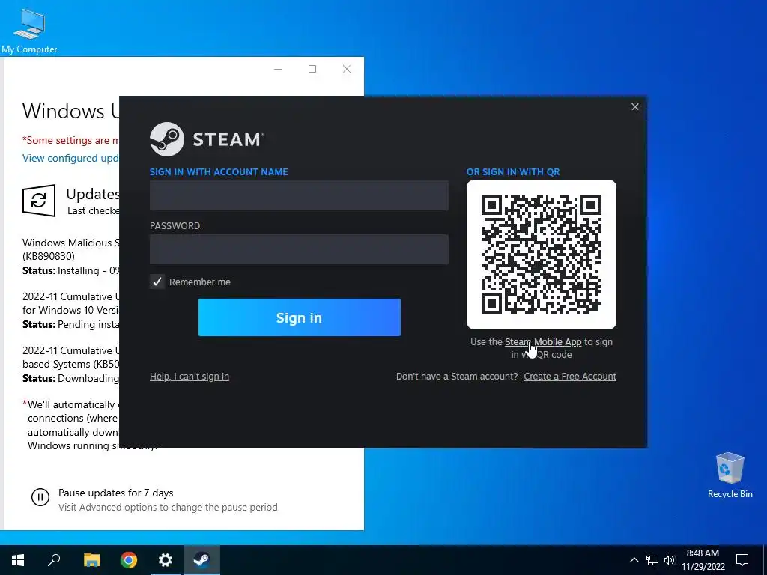Image resolution: width=767 pixels, height=575 pixels.
Task: Open the Steam Mobile App link
Action: tap(543, 341)
